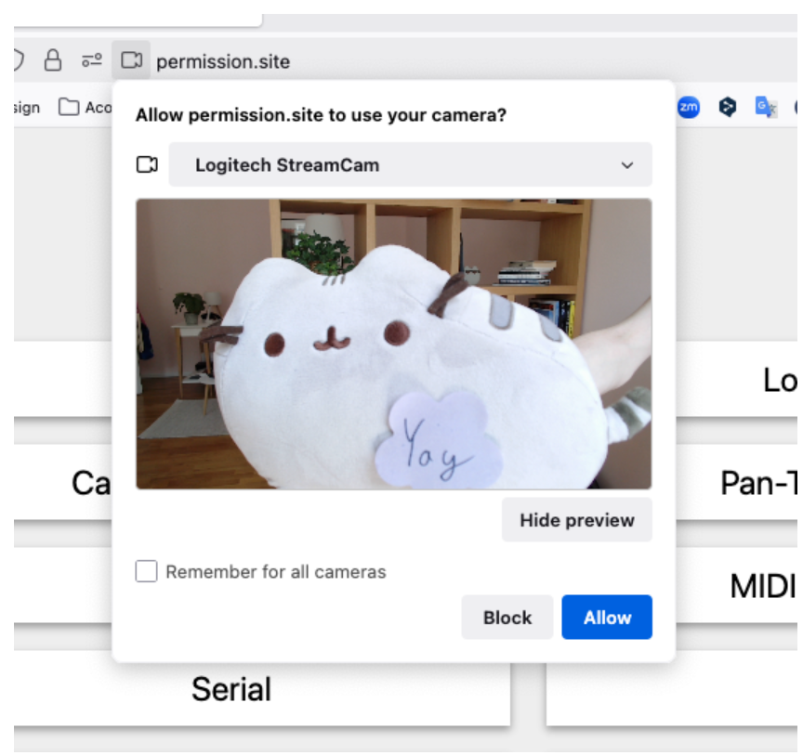
Task: Open the Logitech StreamCam camera dropdown
Action: (x=410, y=164)
